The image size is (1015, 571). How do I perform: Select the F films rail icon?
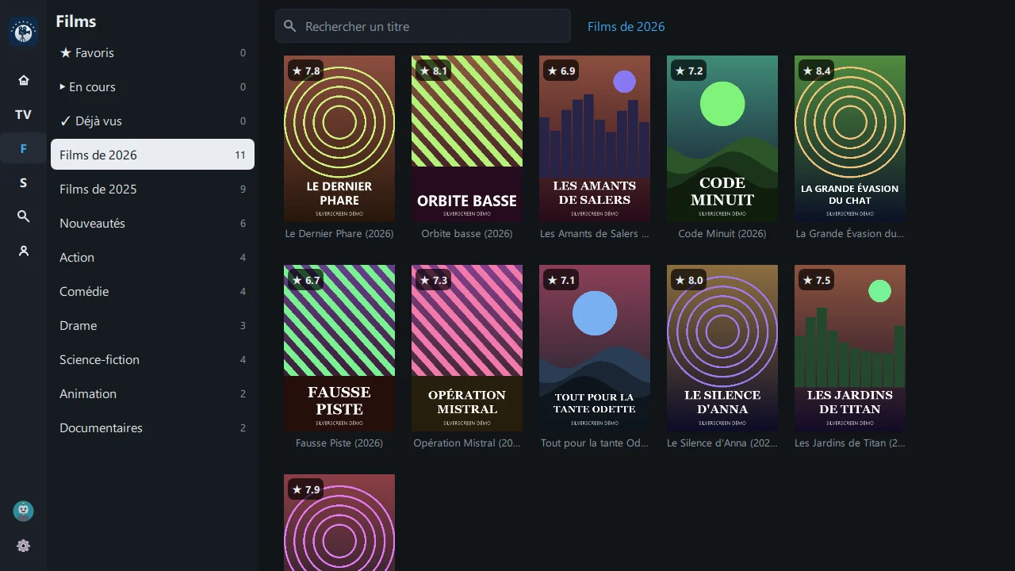pos(23,148)
